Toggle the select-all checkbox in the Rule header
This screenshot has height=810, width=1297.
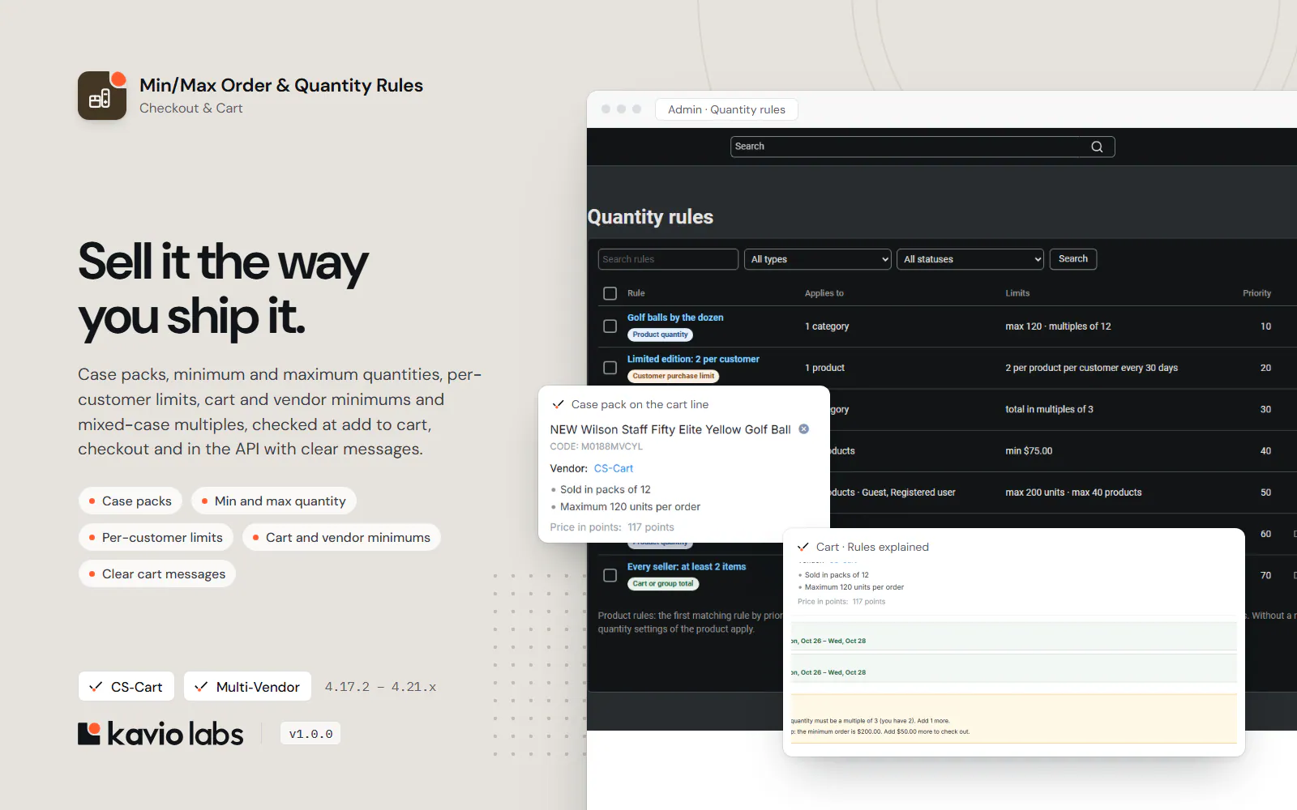(610, 293)
